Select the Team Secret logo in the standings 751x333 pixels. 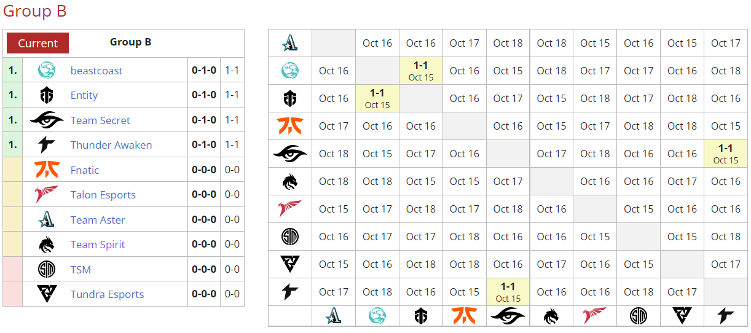coord(47,120)
